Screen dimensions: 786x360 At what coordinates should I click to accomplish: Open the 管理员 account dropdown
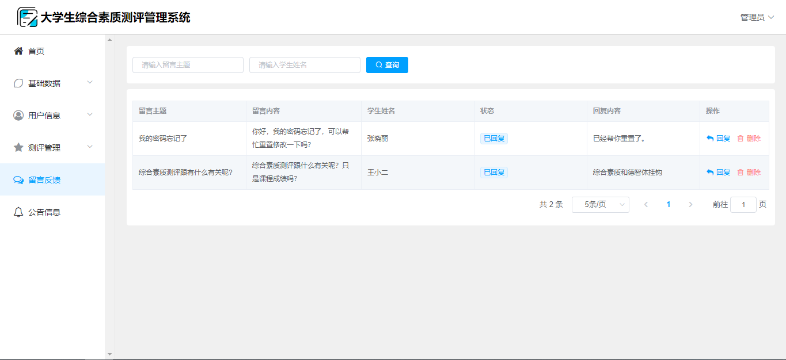click(757, 17)
